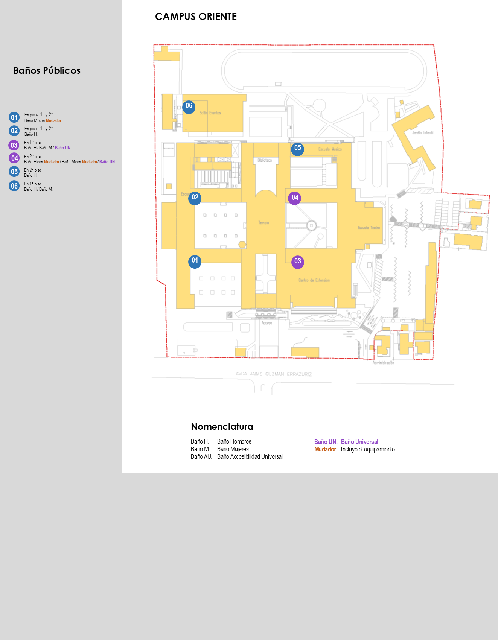Image resolution: width=498 pixels, height=640 pixels.
Task: Click badge 02 in the sidebar list
Action: tap(14, 131)
